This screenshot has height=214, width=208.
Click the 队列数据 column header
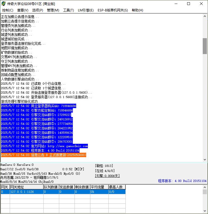51,187
